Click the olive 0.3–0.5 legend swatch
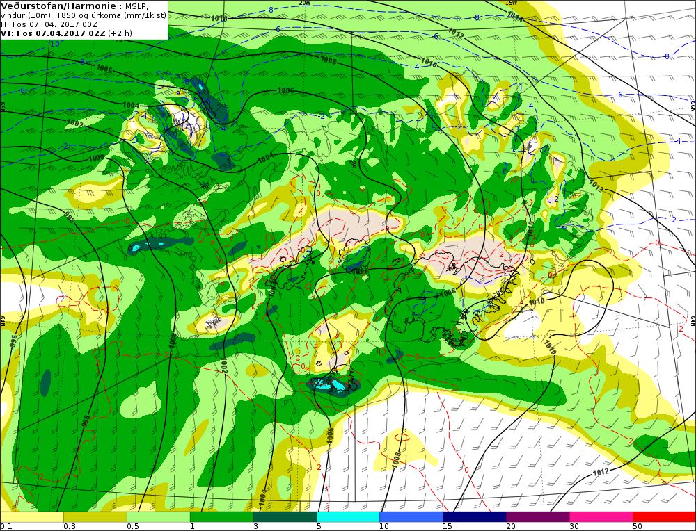Image resolution: width=696 pixels, height=531 pixels. point(95,517)
